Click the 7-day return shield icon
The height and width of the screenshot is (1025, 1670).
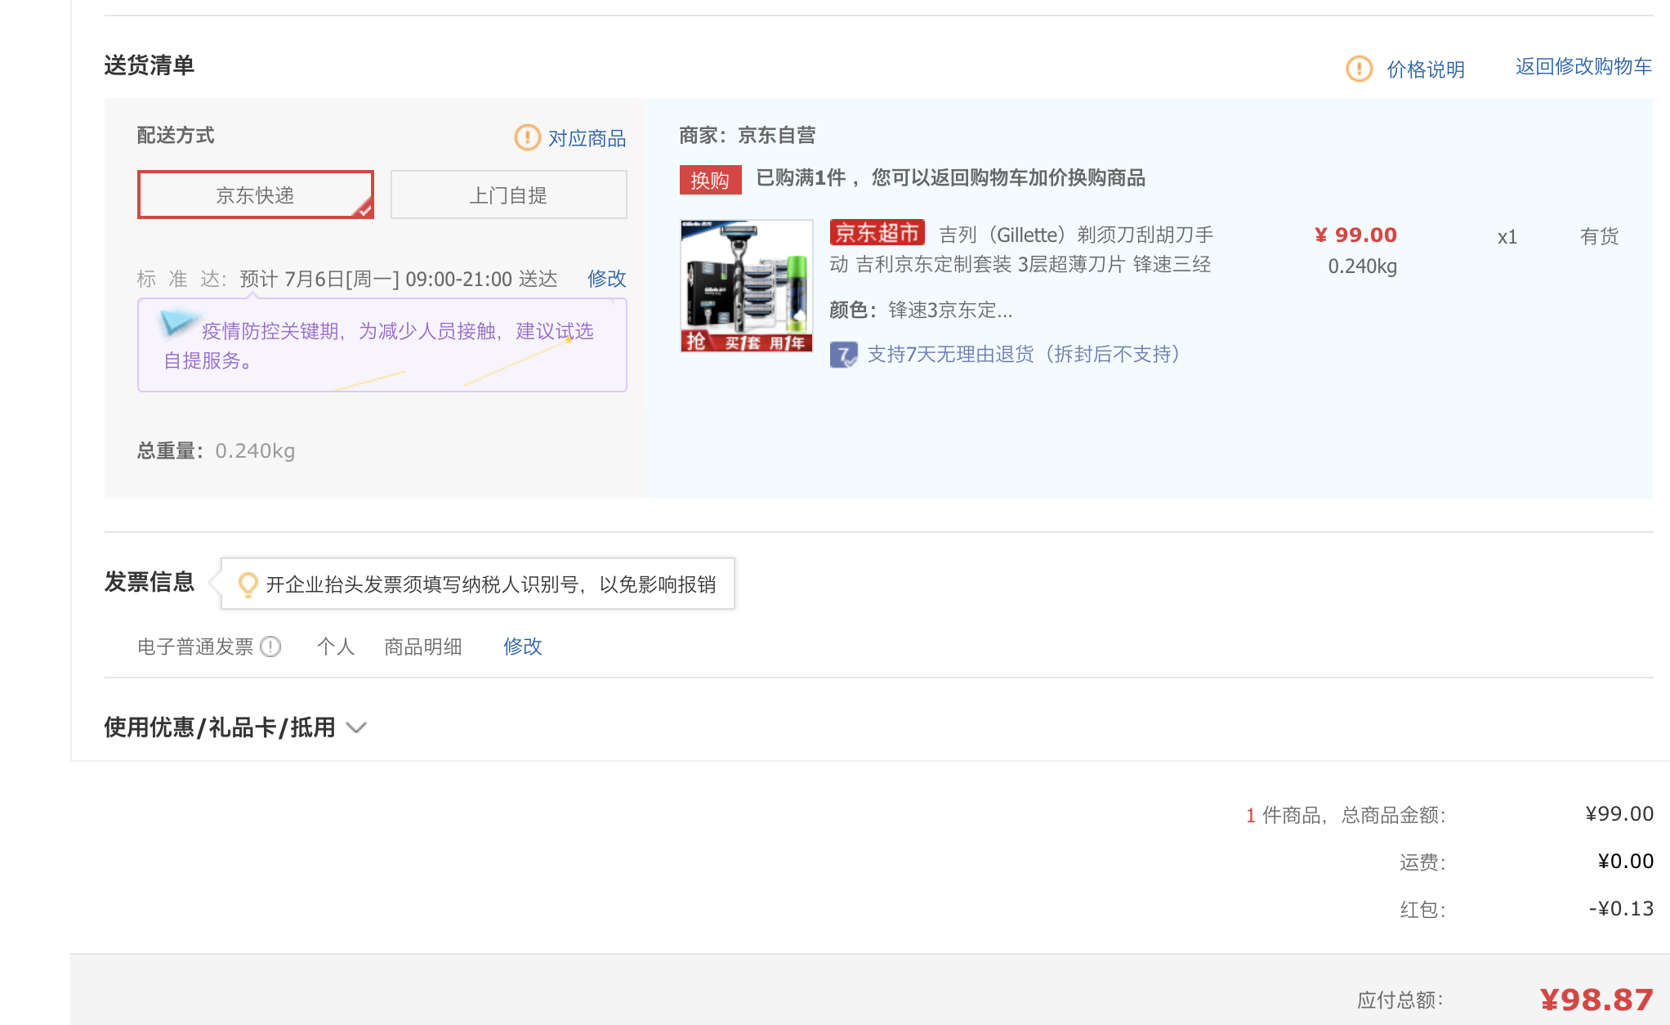click(844, 355)
